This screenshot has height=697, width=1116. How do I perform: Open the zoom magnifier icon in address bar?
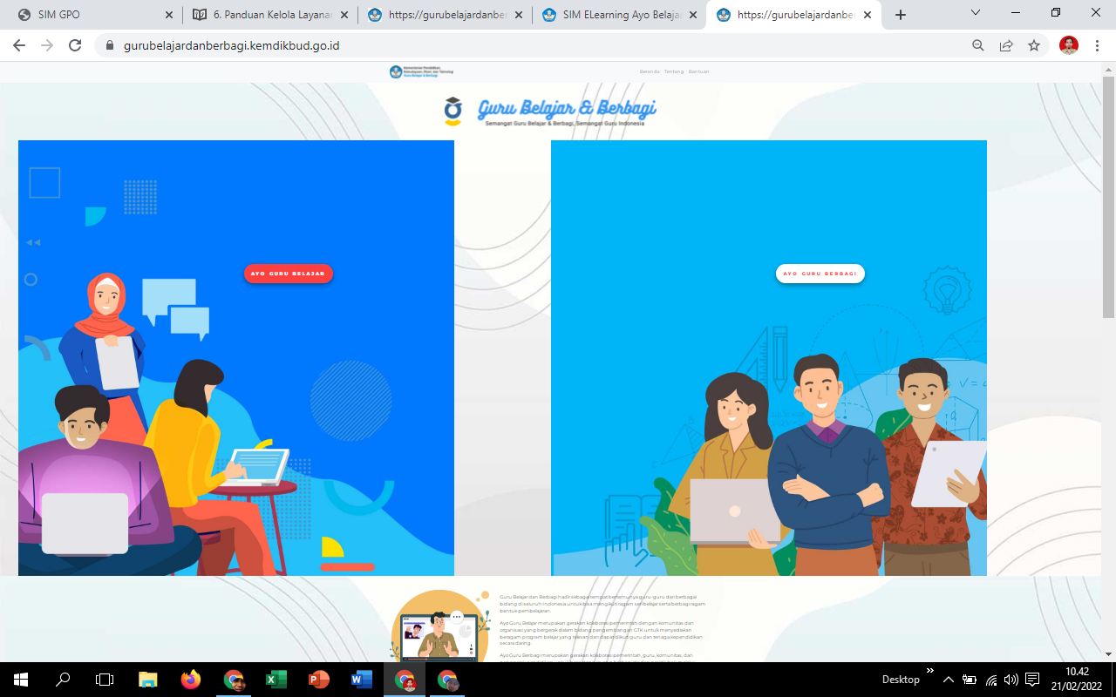click(x=978, y=45)
